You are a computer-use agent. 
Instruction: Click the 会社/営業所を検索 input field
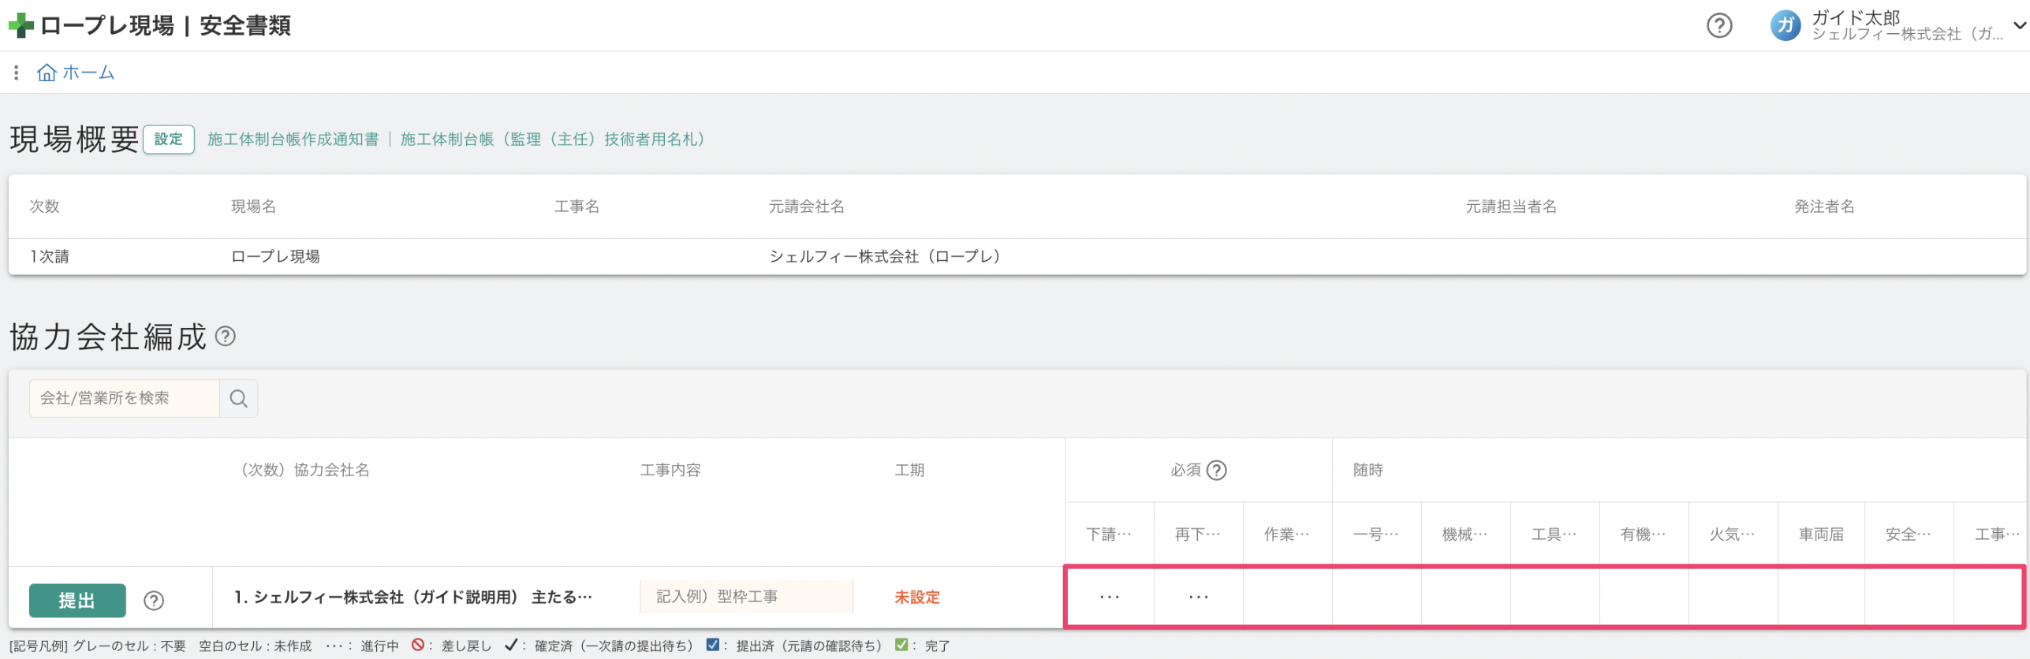(124, 398)
